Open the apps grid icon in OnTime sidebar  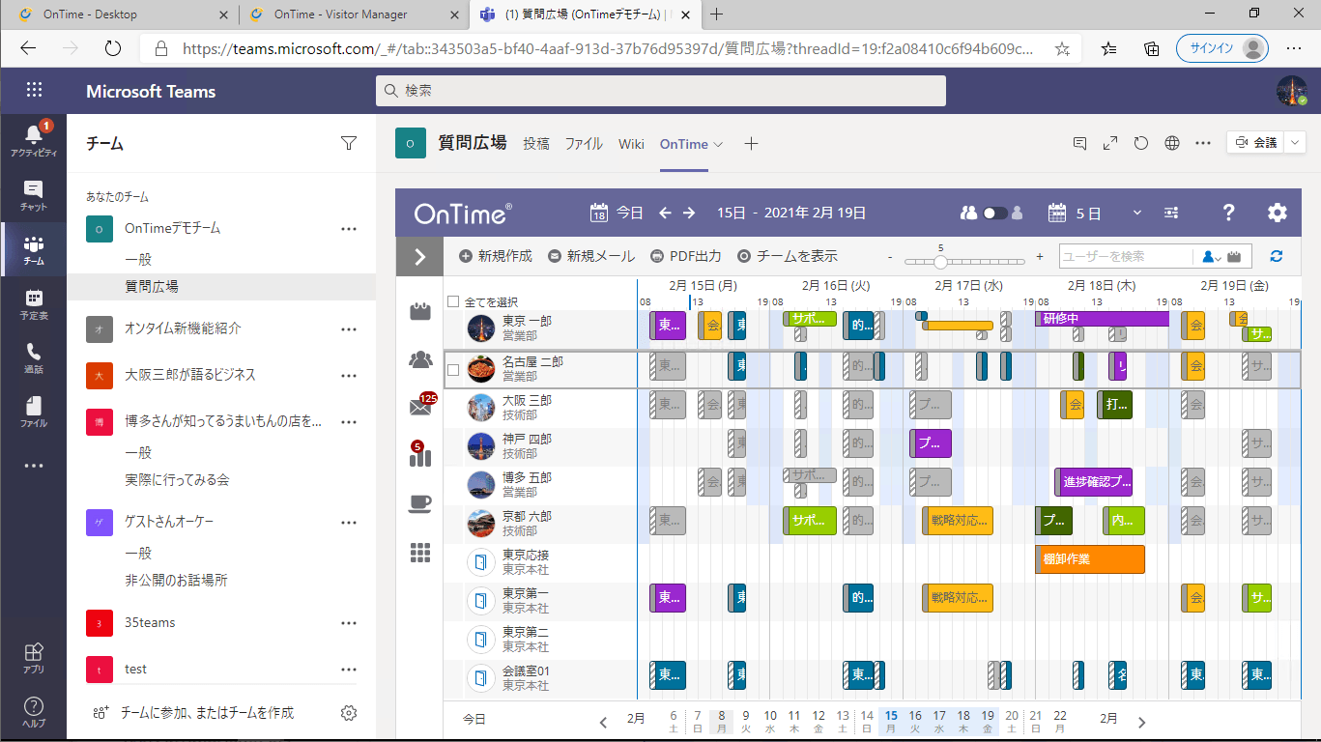418,551
